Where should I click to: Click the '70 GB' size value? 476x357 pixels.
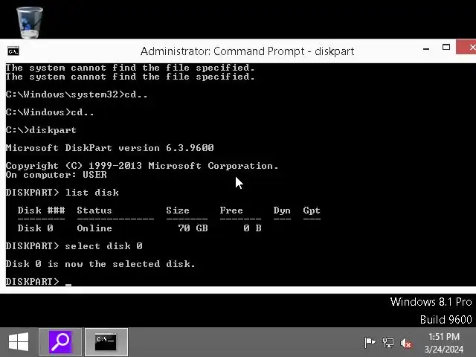click(193, 228)
